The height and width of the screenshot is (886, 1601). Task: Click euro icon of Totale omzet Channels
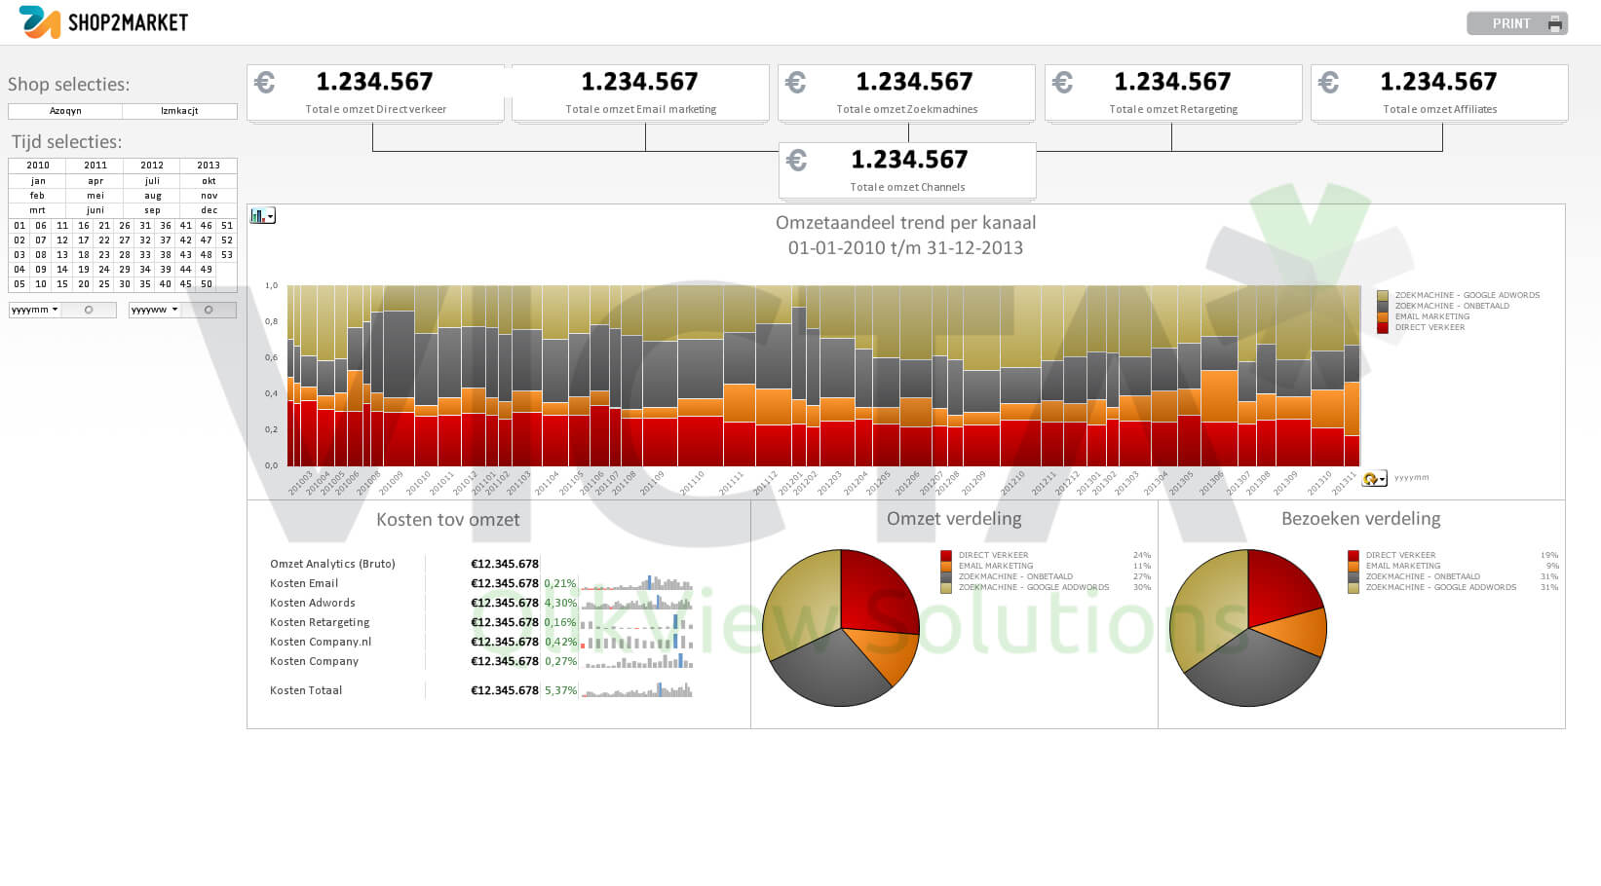(796, 161)
